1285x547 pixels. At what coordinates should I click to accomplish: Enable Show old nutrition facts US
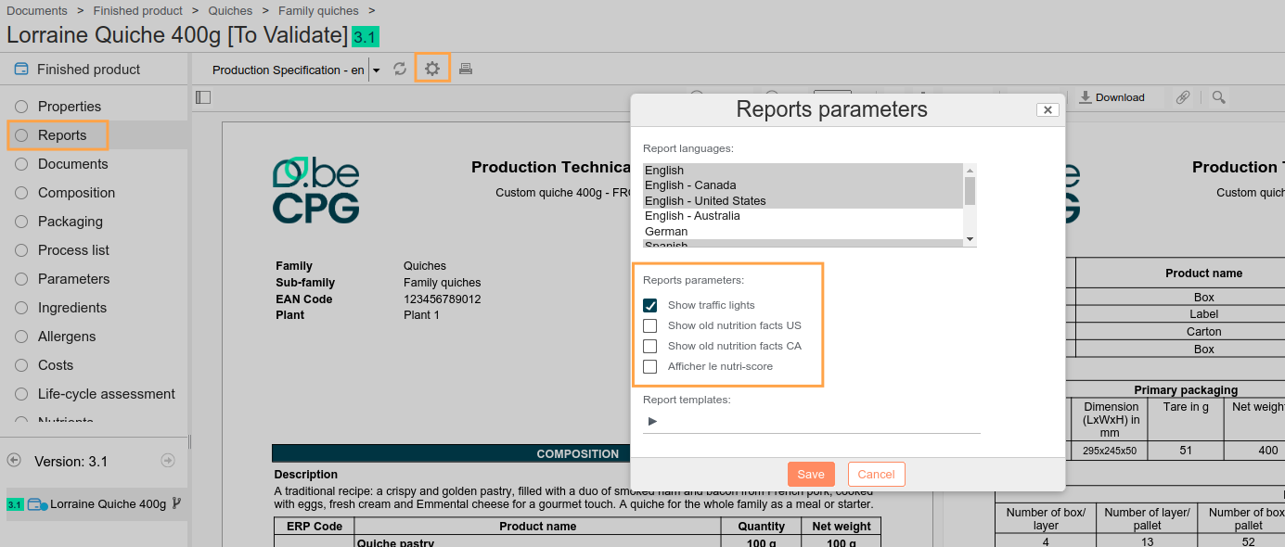[650, 325]
